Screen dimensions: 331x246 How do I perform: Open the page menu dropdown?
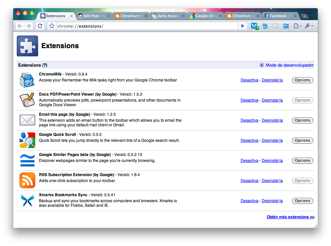tap(298, 26)
